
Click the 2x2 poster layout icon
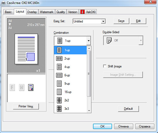tap(59, 100)
